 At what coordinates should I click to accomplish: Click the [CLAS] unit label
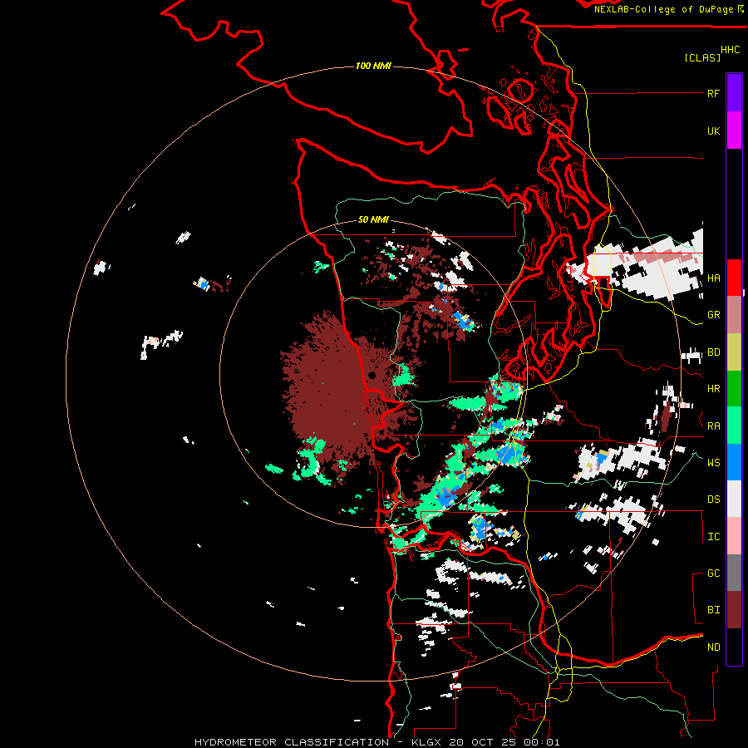coord(702,57)
